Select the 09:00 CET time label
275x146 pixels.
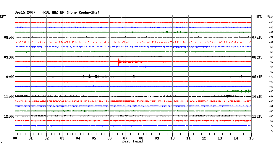click(9, 57)
